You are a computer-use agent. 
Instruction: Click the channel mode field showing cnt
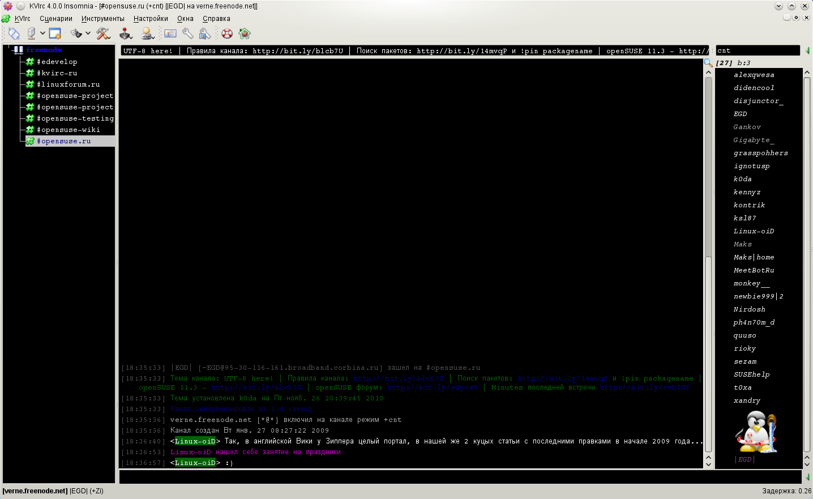[x=758, y=50]
